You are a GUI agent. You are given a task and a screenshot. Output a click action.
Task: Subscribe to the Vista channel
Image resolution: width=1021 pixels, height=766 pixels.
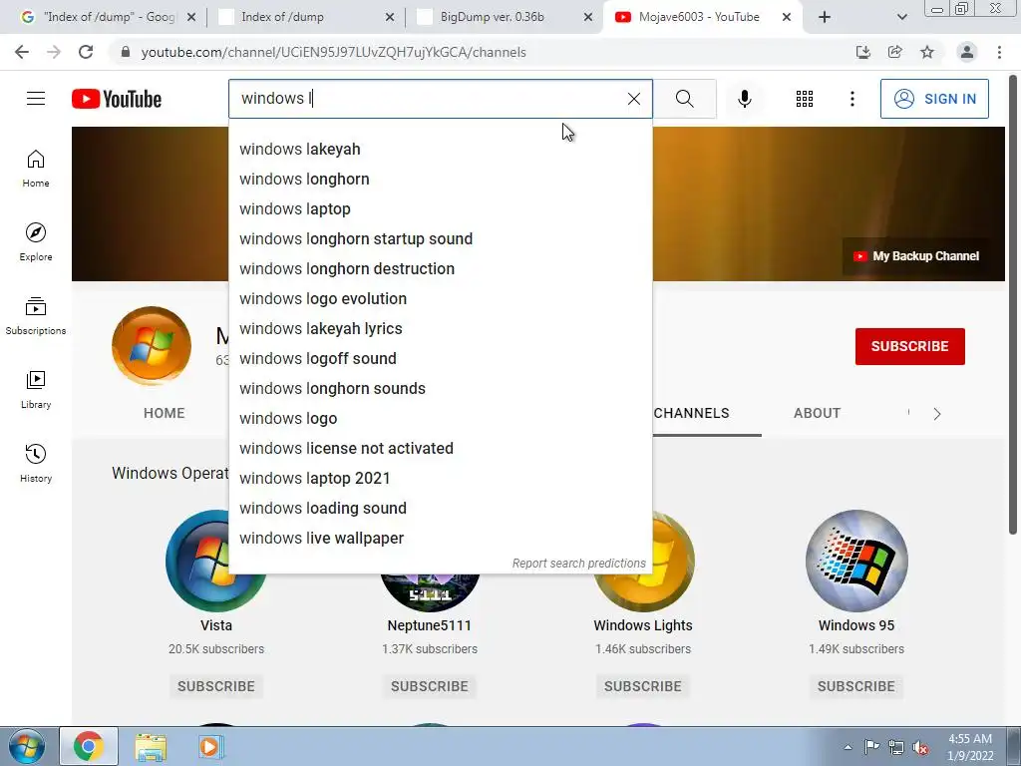point(216,686)
